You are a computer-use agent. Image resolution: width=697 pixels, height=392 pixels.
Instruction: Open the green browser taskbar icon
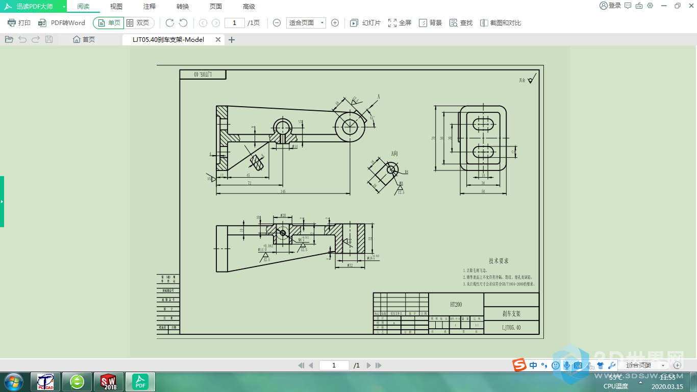pyautogui.click(x=78, y=382)
